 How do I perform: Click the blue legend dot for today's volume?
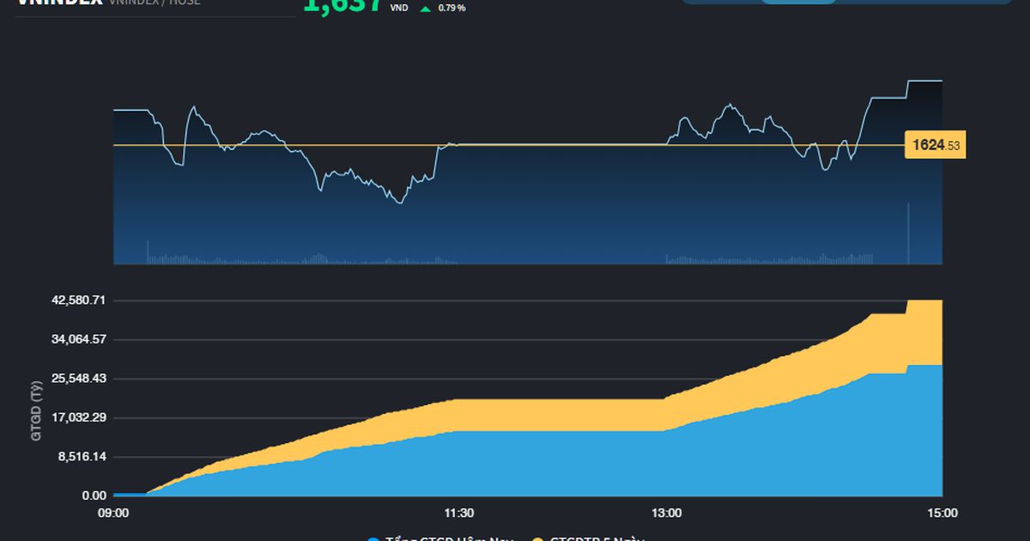click(373, 538)
